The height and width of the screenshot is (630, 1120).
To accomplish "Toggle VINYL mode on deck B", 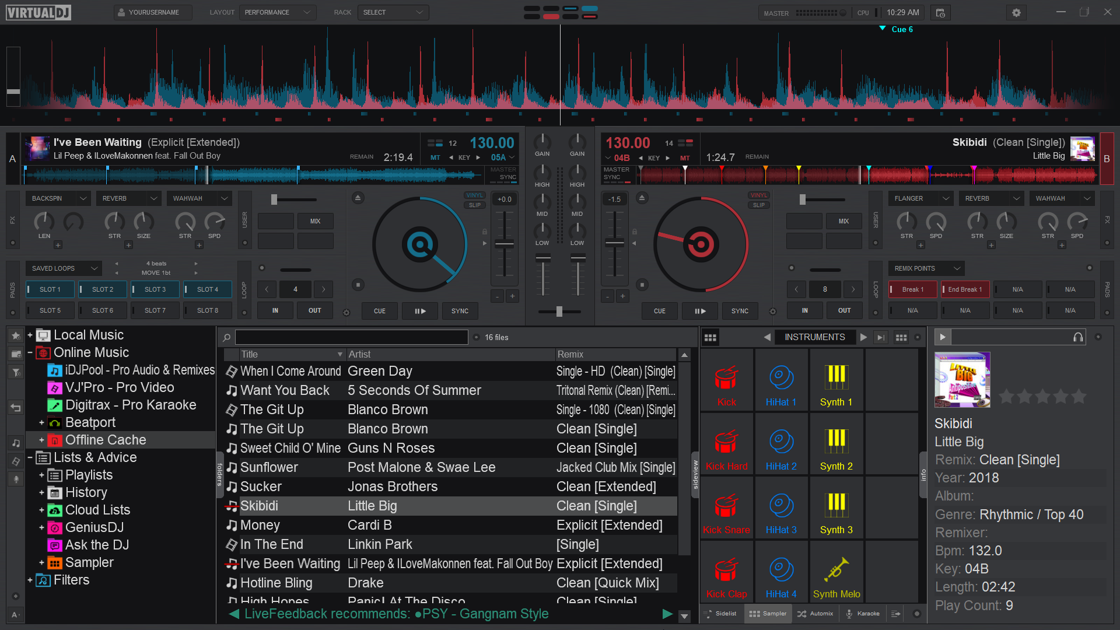I will point(758,195).
